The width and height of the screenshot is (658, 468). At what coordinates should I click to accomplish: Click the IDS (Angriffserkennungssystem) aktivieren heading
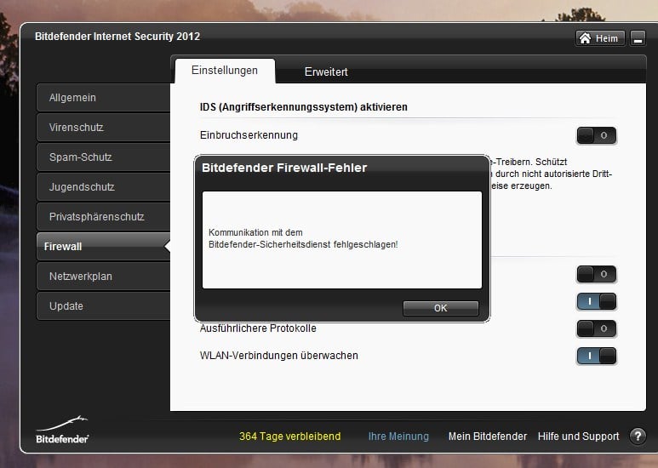(x=303, y=107)
